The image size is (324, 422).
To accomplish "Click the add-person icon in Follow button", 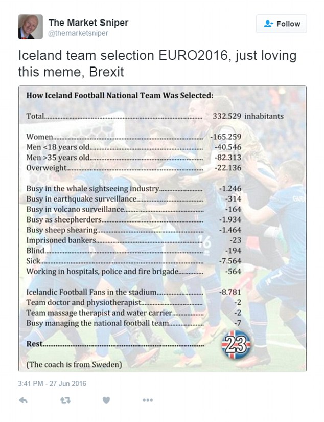I will pos(268,24).
